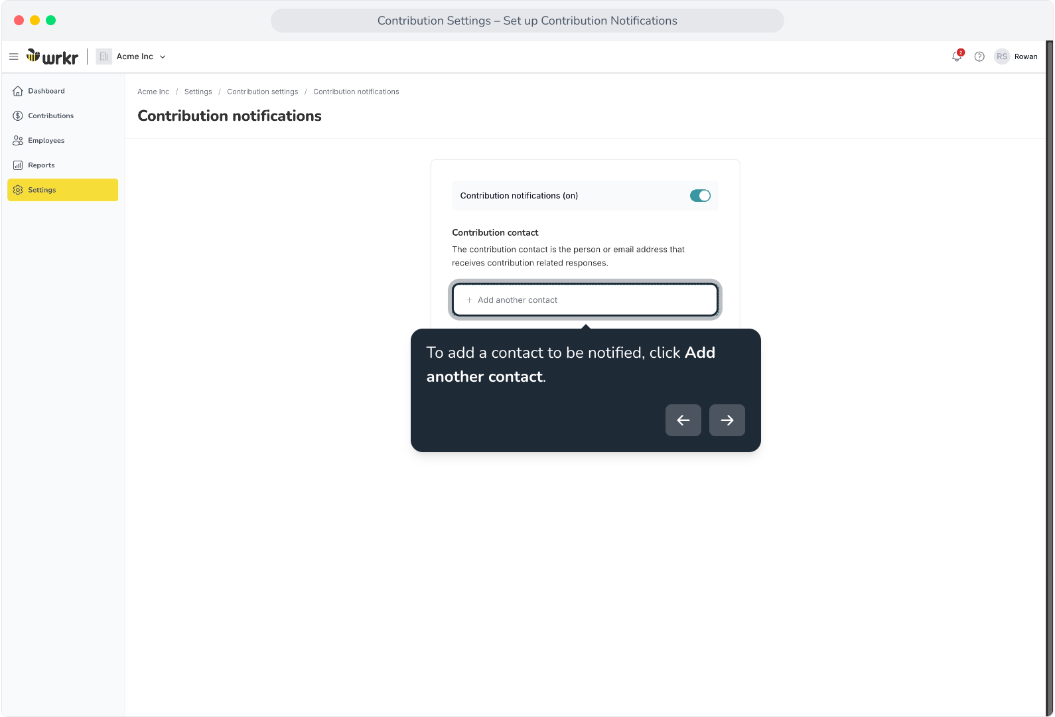Click the Acme Inc building icon
The width and height of the screenshot is (1055, 717).
(104, 56)
